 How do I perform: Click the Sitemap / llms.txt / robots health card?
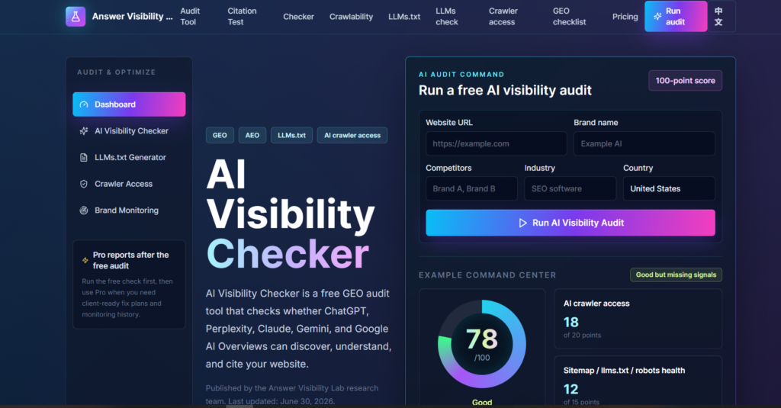pos(638,381)
